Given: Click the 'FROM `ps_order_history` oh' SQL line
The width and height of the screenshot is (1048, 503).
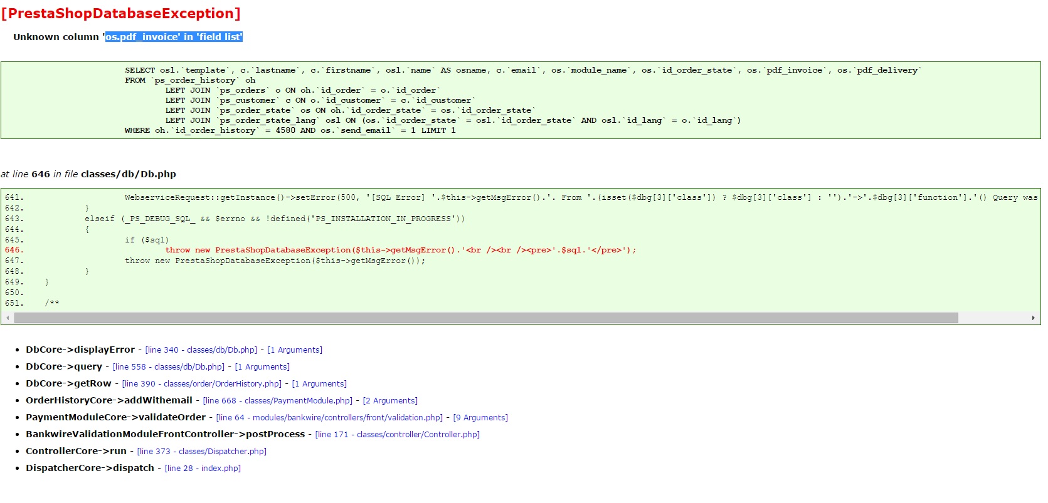Looking at the screenshot, I should pyautogui.click(x=190, y=80).
